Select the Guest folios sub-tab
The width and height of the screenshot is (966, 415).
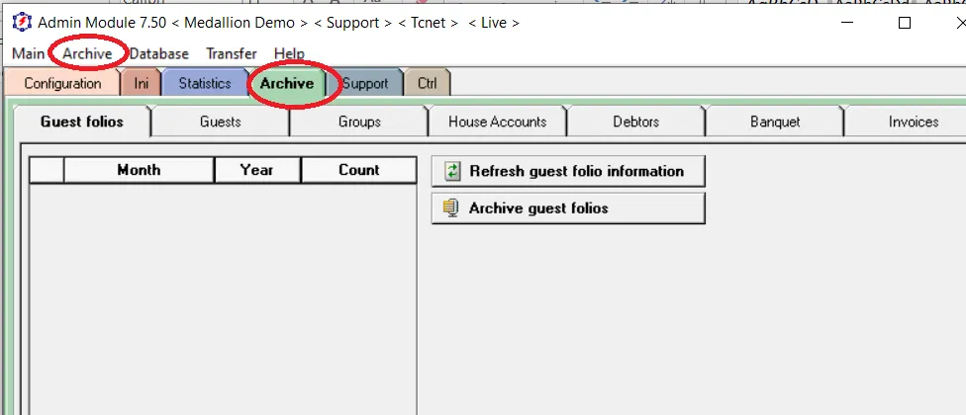82,122
